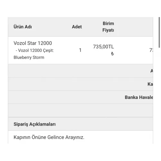Click the cut-off 'Ka' summary row label

(150, 84)
